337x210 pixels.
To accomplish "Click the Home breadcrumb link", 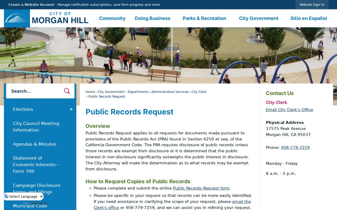I will tap(90, 92).
